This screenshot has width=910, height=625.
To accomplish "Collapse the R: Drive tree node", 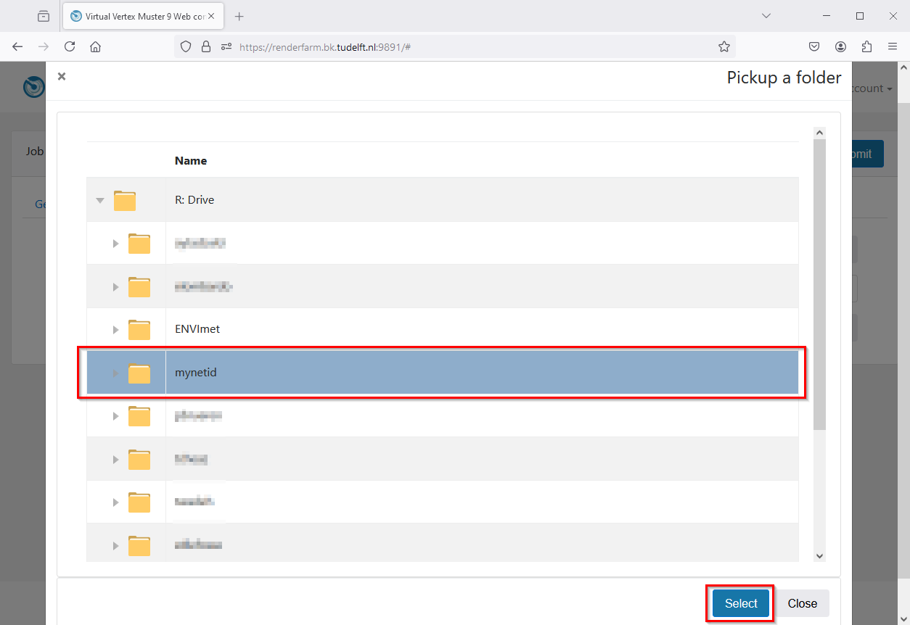I will (100, 200).
